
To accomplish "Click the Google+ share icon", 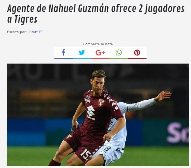I will click(x=100, y=53).
